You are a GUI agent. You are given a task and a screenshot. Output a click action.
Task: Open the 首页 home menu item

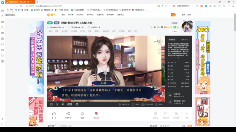click(x=63, y=15)
